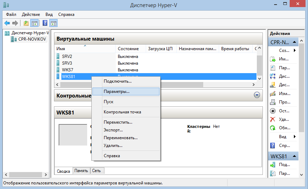Switch to the Сеть tab
Viewport: 308px width, 189px height.
pos(96,171)
